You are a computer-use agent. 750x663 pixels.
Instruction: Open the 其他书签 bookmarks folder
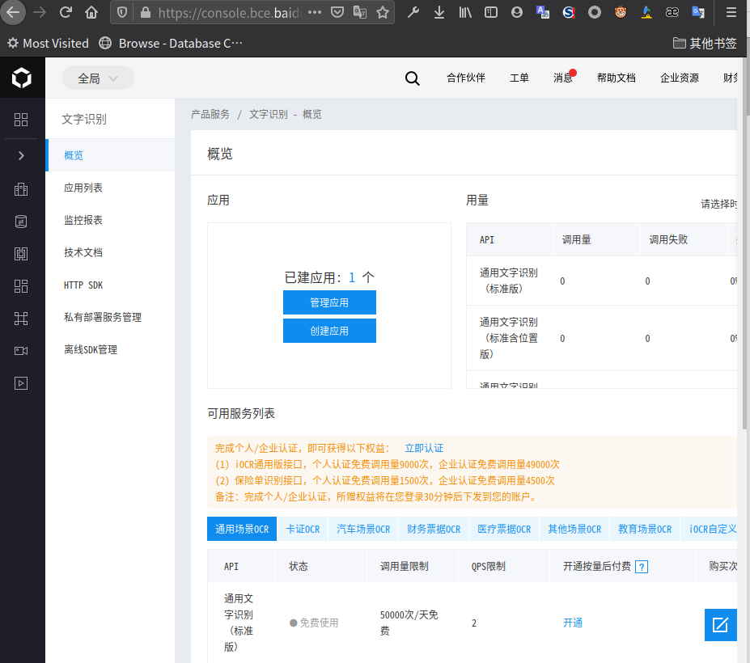[x=705, y=44]
